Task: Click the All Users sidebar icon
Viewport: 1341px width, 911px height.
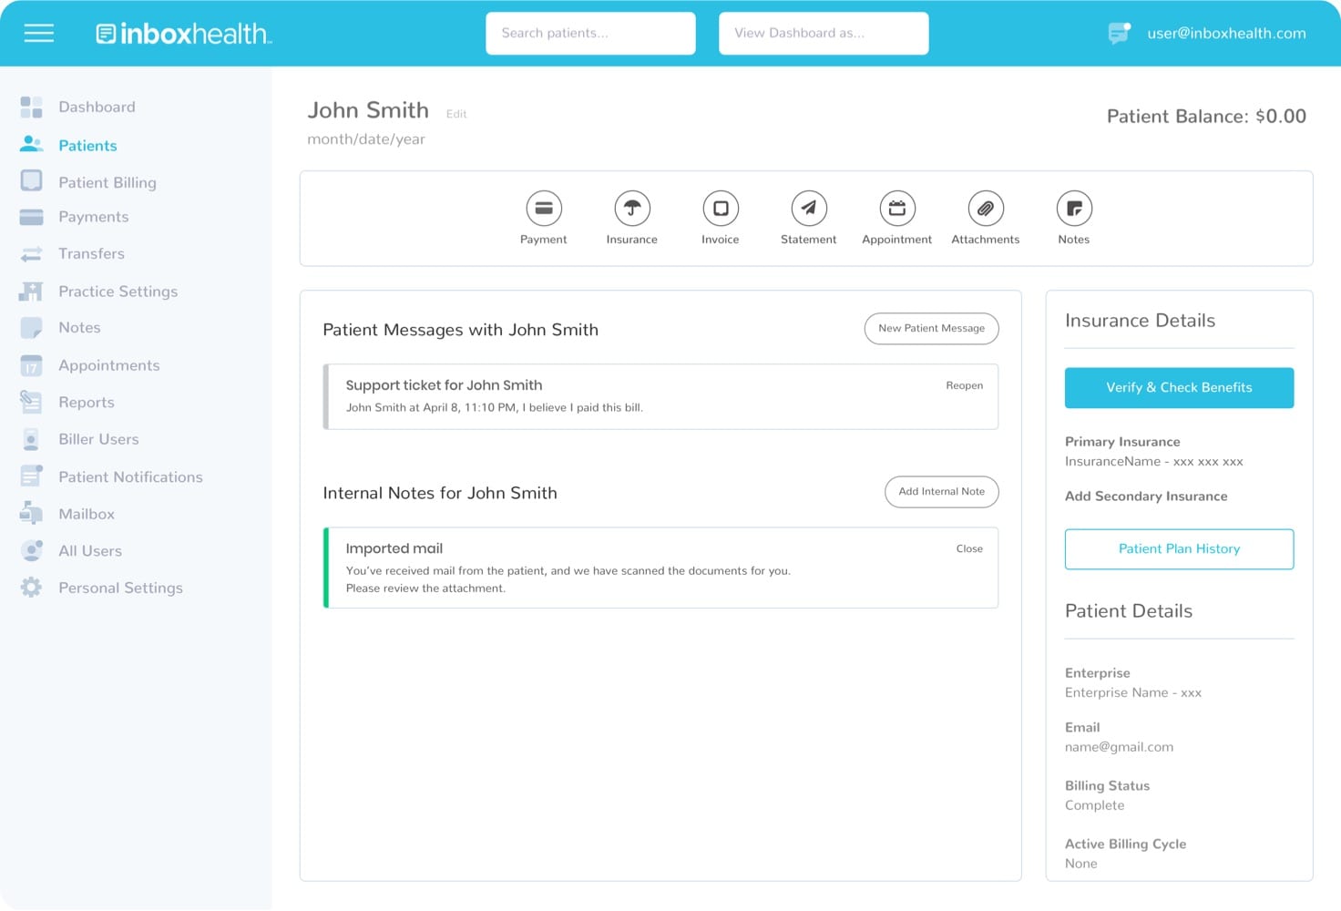Action: (31, 550)
